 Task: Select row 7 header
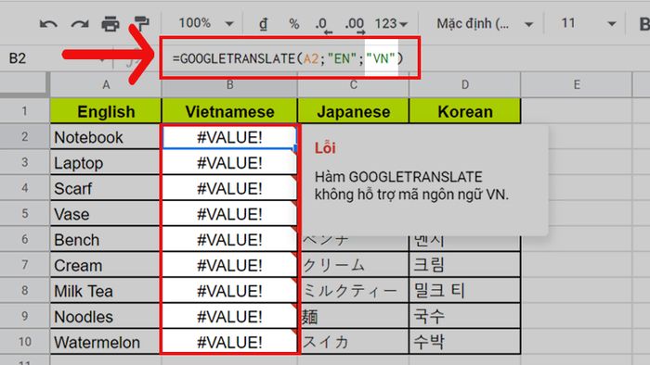point(25,265)
